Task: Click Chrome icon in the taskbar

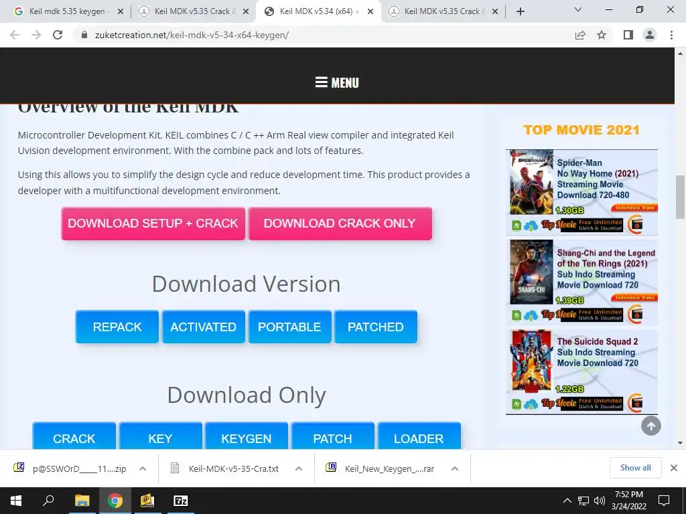Action: pyautogui.click(x=115, y=501)
